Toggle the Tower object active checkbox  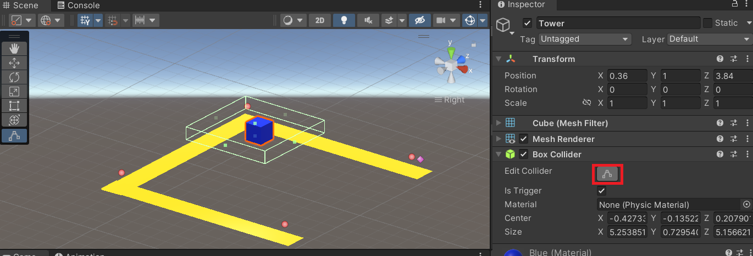[x=527, y=23]
